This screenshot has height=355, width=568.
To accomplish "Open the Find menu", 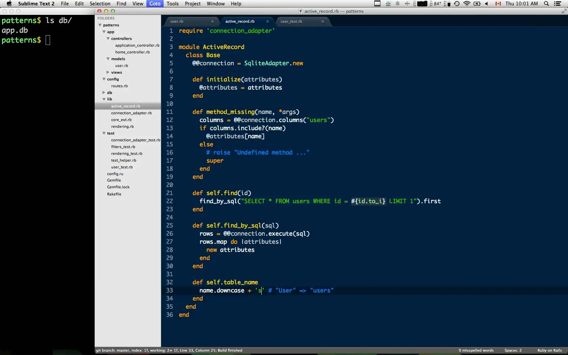I will click(121, 4).
